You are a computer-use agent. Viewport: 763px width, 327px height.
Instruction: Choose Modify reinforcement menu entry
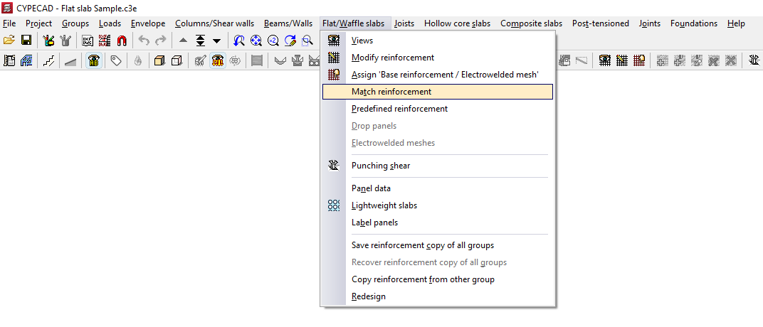[438, 58]
